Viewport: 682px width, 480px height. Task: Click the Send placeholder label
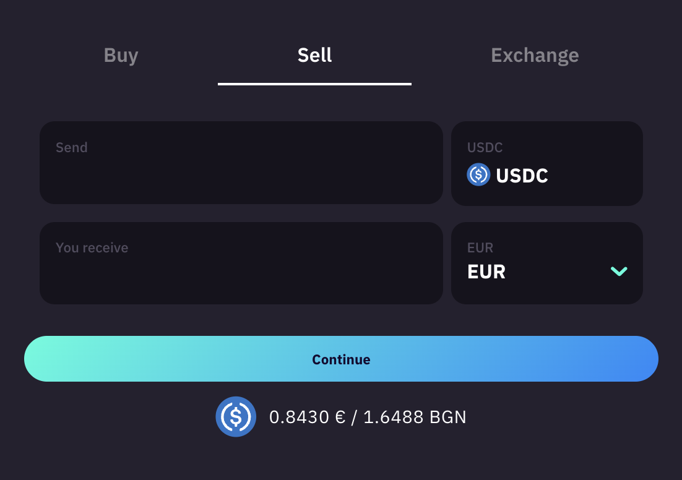[72, 147]
